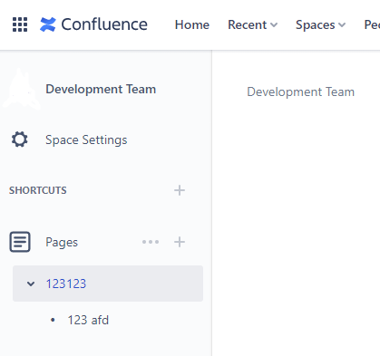The height and width of the screenshot is (356, 380).
Task: Open the app switcher grid icon
Action: click(x=20, y=24)
